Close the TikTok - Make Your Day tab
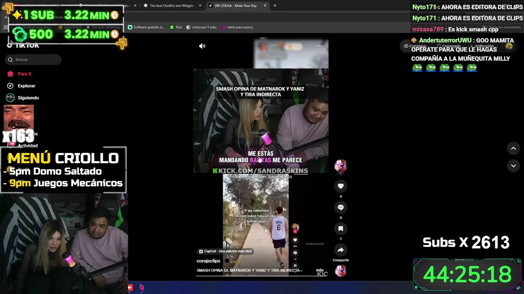This screenshot has height=294, width=524. pos(265,6)
